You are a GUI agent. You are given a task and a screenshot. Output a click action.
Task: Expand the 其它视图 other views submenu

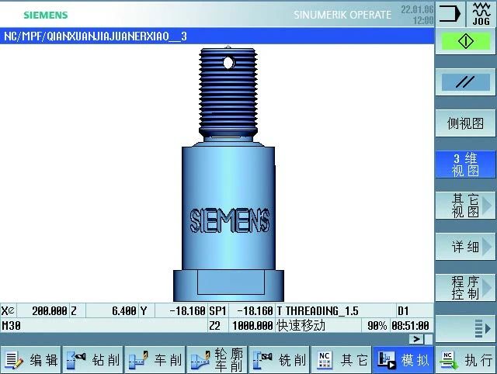[465, 206]
